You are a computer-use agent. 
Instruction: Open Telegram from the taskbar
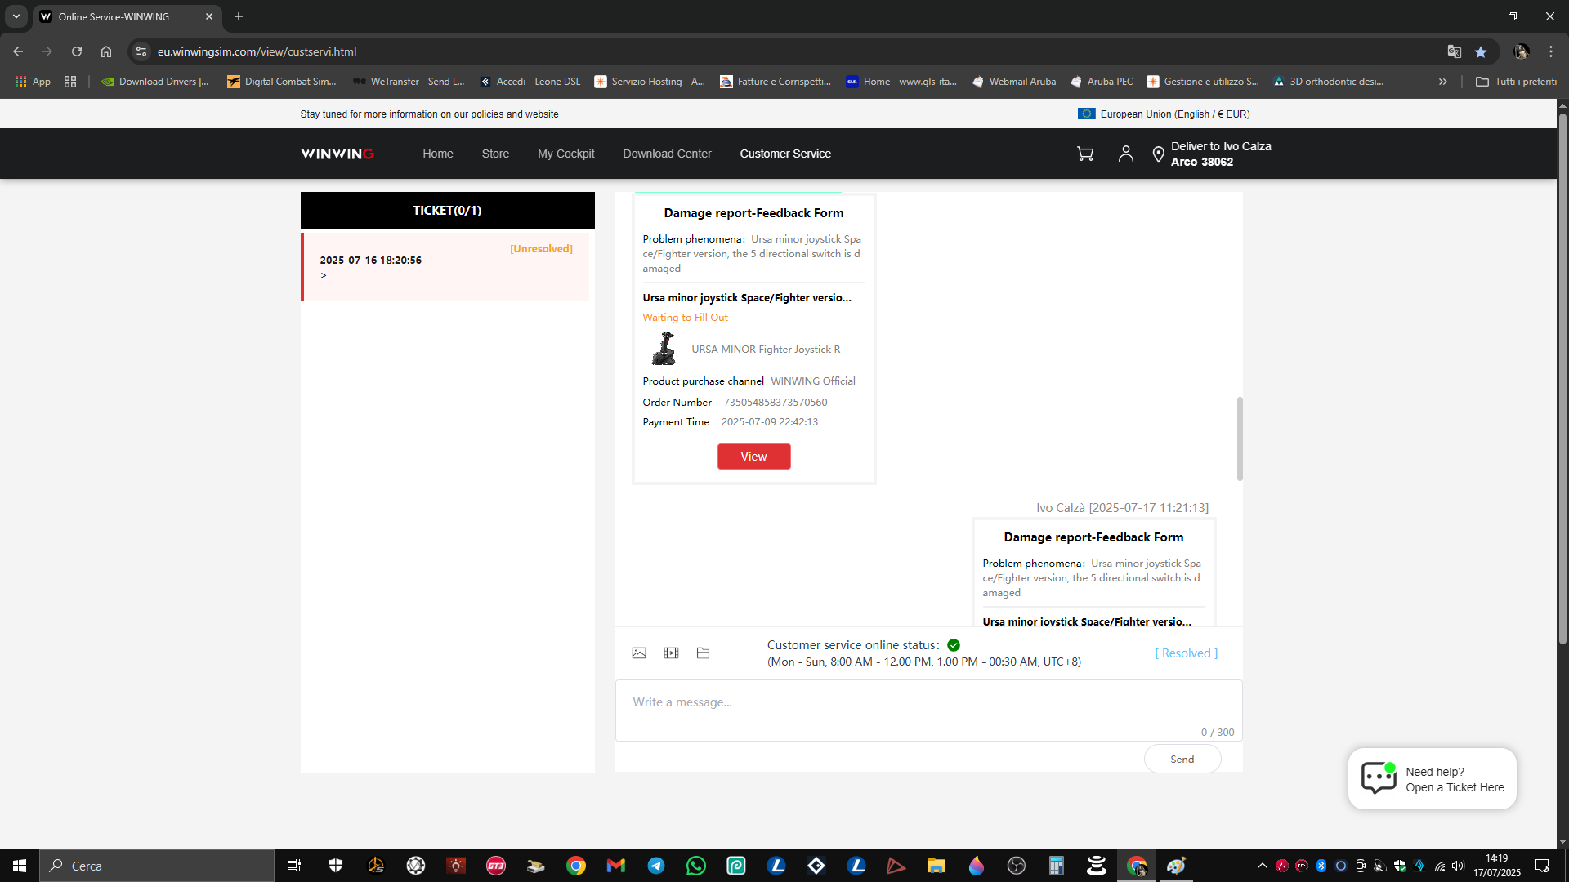[x=656, y=866]
